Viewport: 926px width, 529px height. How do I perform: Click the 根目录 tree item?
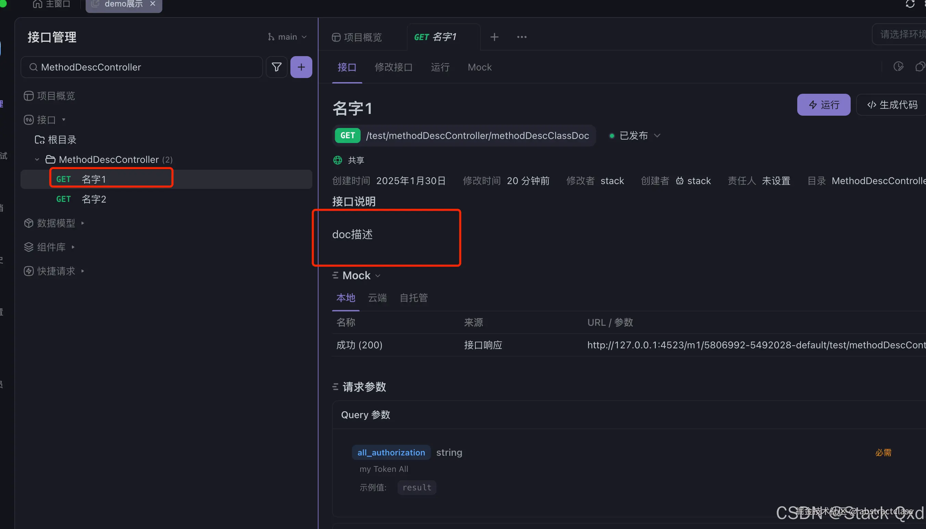55,140
